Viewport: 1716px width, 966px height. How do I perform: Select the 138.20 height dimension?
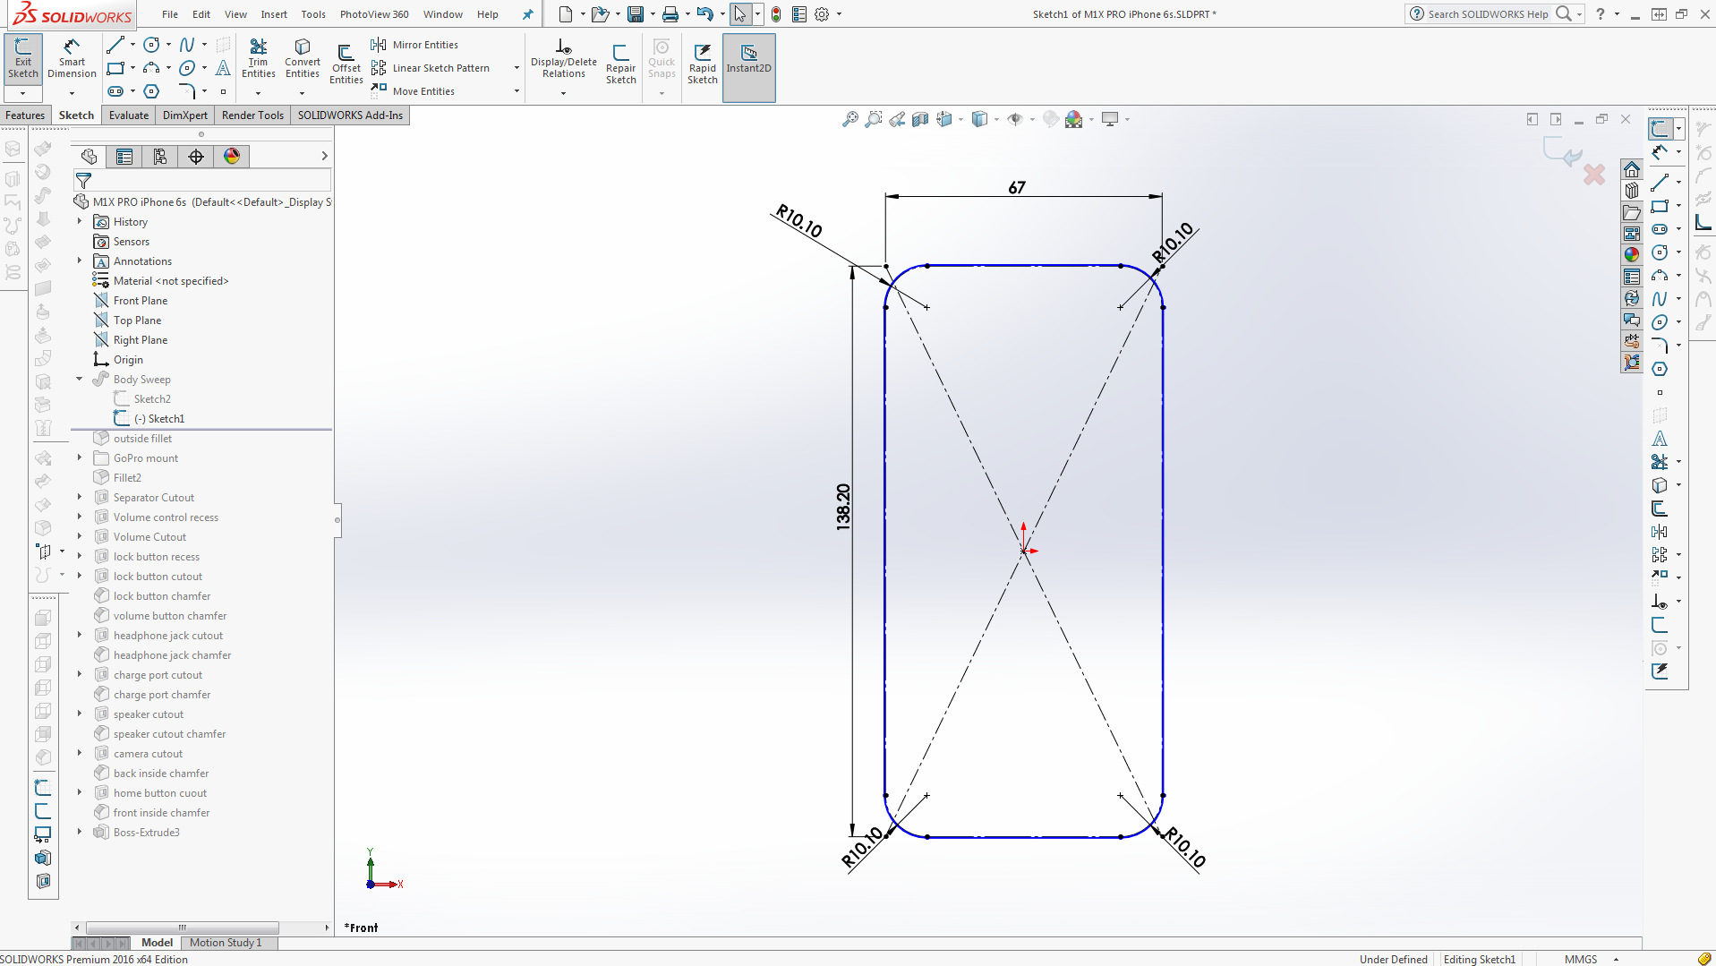pos(843,507)
